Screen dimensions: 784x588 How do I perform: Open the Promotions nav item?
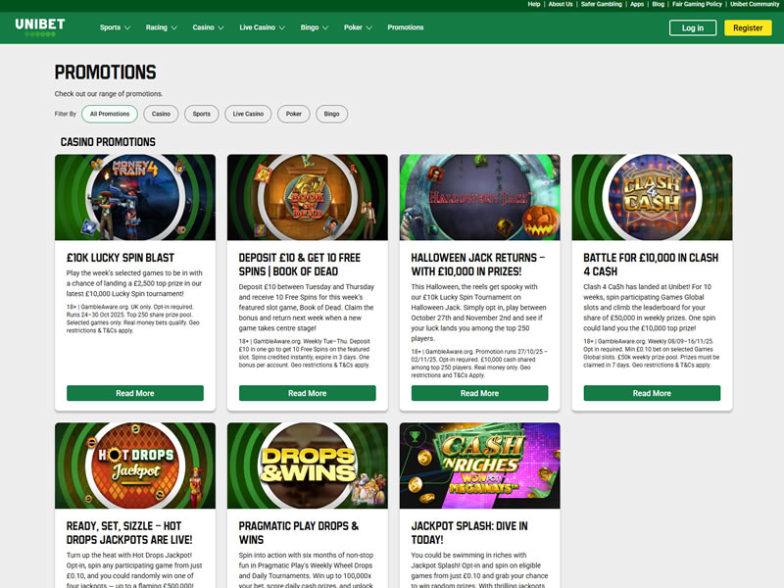[x=406, y=27]
